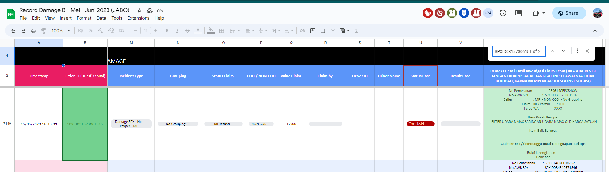The image size is (609, 172).
Task: Click the insert link icon
Action: click(303, 31)
